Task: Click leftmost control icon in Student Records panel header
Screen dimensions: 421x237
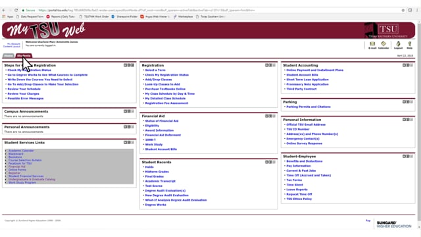Action: point(266,162)
